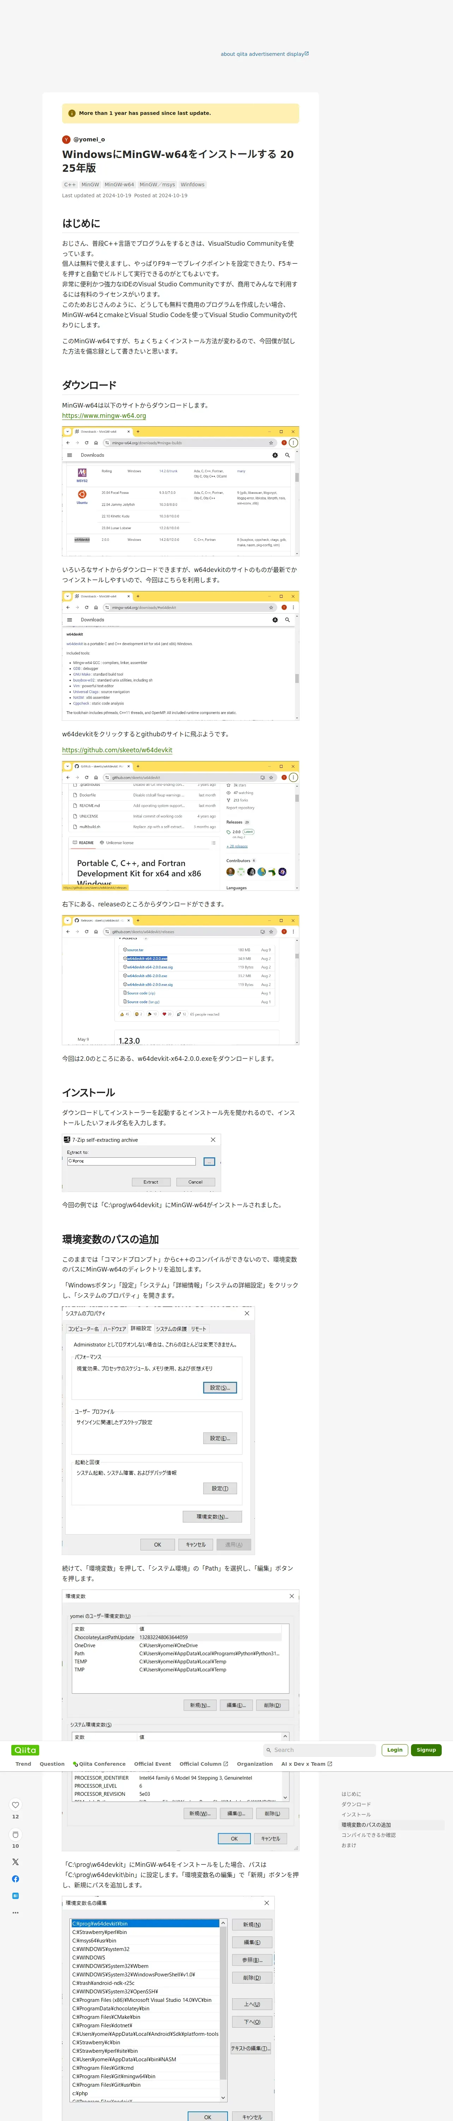Screen dimensions: 453x2121
Task: Open the GitHub w64devkit repository screenshot
Action: point(181,825)
